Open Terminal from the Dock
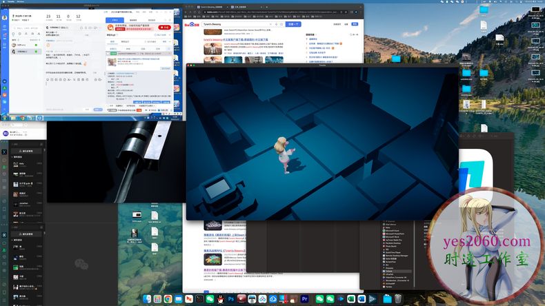 [x=199, y=298]
